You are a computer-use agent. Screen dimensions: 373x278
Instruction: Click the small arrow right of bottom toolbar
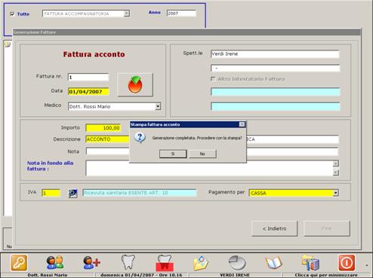(x=367, y=265)
